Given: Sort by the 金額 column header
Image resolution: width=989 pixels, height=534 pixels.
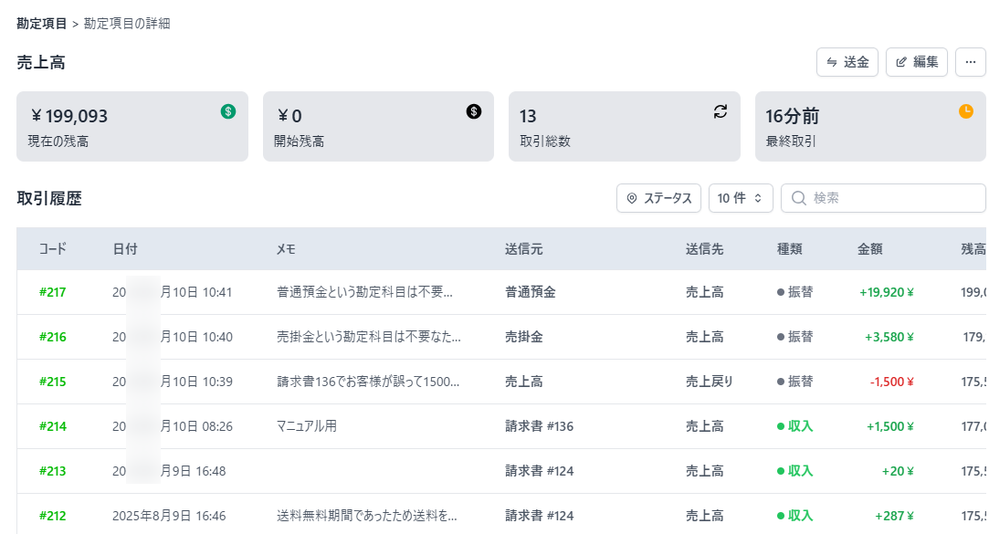Looking at the screenshot, I should click(x=869, y=248).
